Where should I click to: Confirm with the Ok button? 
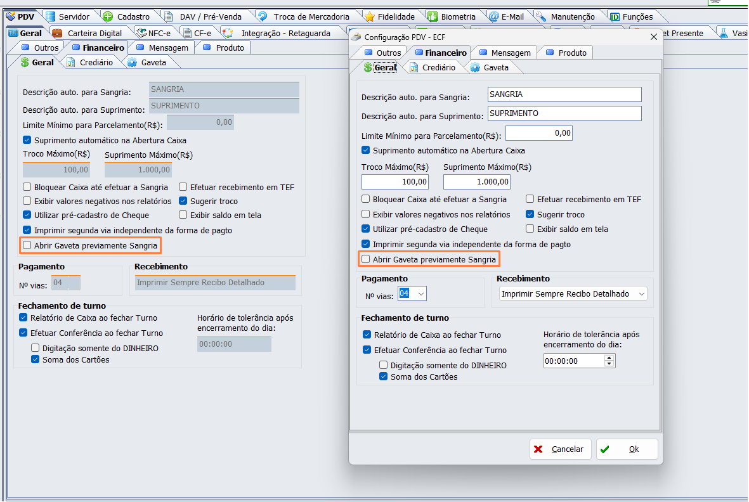(627, 449)
